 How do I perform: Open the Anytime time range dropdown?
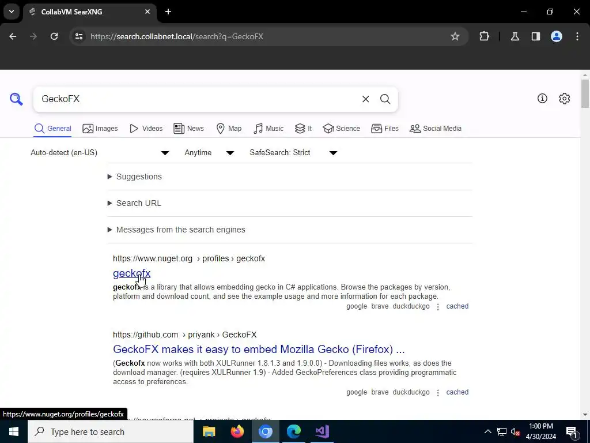pyautogui.click(x=209, y=152)
